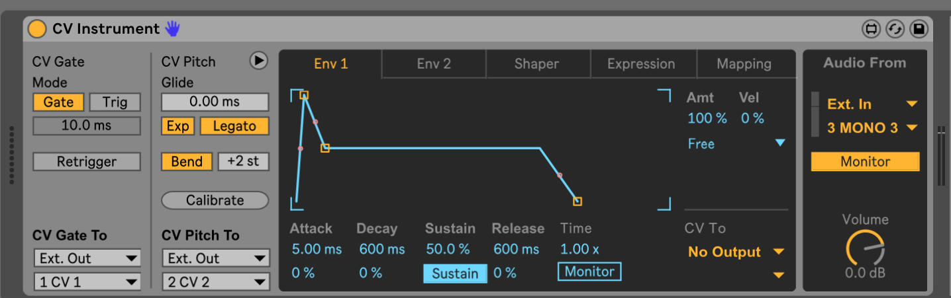Click the blue hand icon in title bar
The image size is (951, 298).
(173, 28)
